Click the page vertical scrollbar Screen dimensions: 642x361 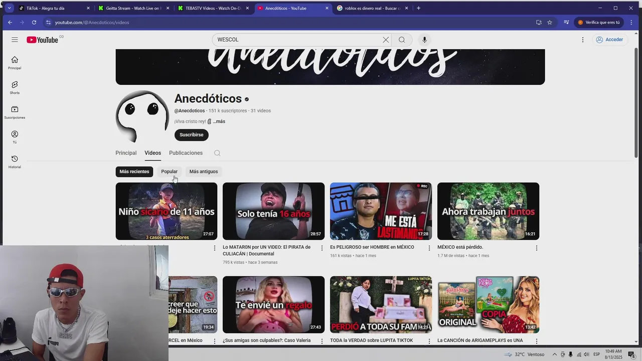(x=636, y=103)
